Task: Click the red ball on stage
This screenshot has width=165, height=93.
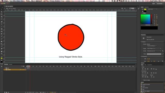Action: [71, 37]
